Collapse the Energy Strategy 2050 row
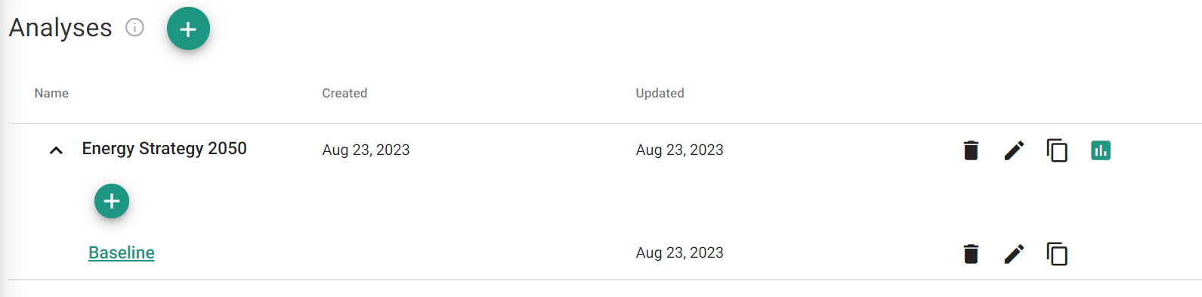The width and height of the screenshot is (1202, 297). pos(56,150)
